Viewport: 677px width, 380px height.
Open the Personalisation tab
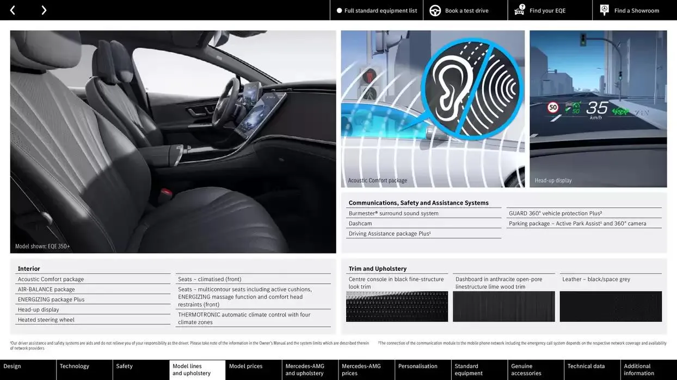click(x=423, y=370)
